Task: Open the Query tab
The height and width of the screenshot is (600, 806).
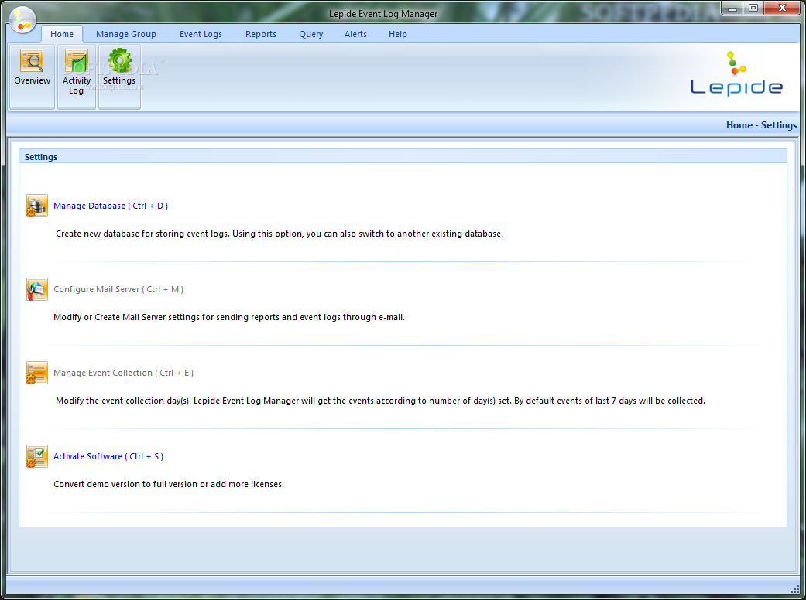Action: point(311,34)
